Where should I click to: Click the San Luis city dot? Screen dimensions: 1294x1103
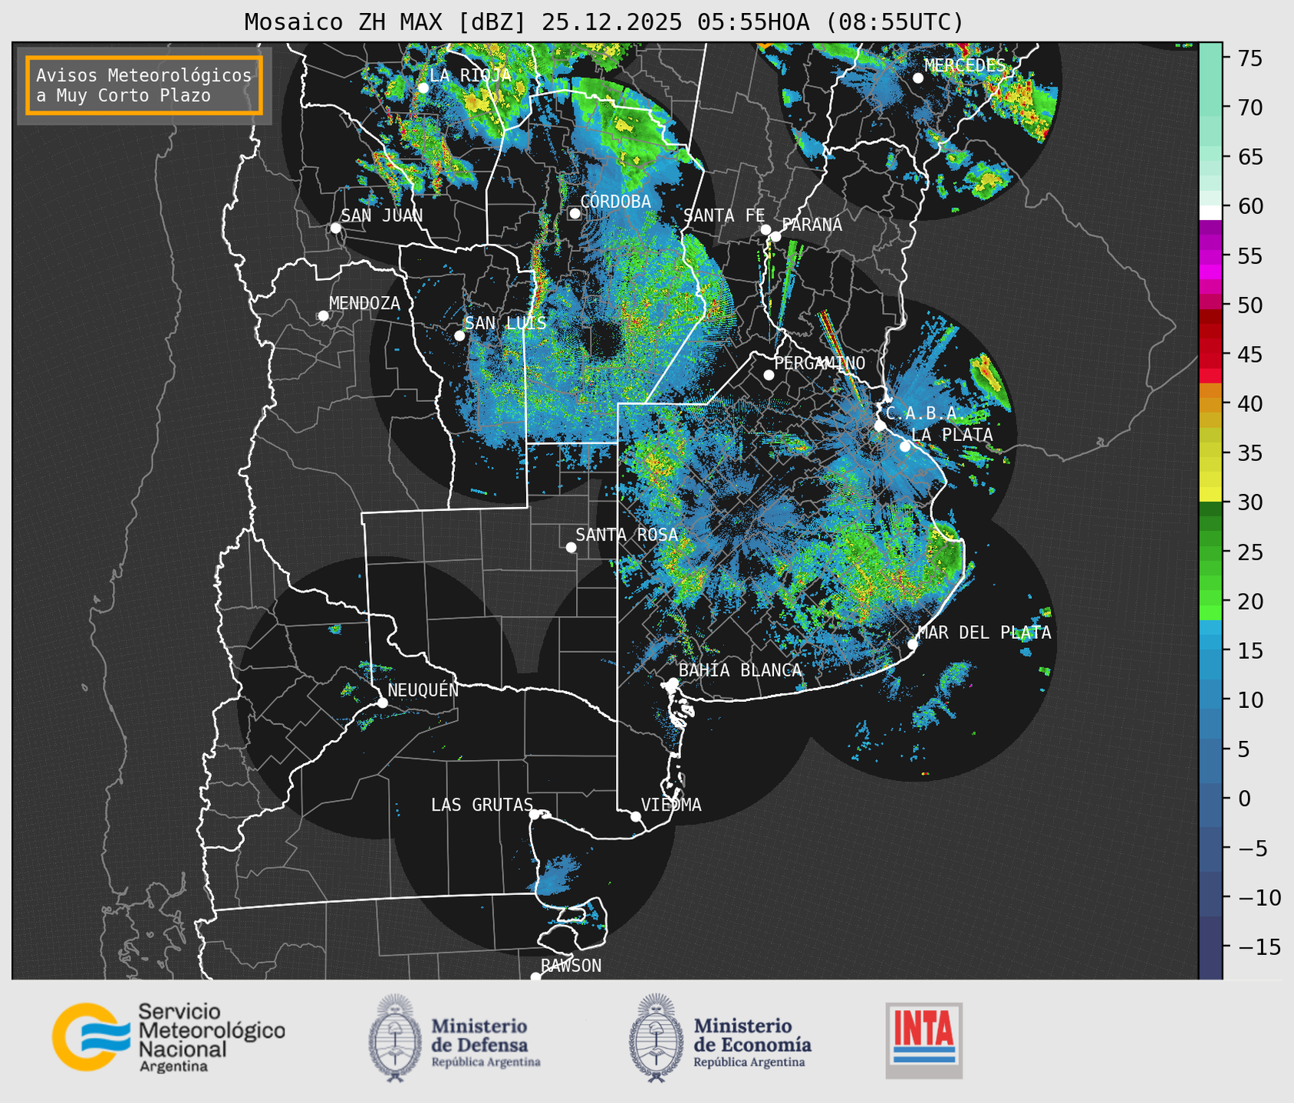pyautogui.click(x=459, y=335)
